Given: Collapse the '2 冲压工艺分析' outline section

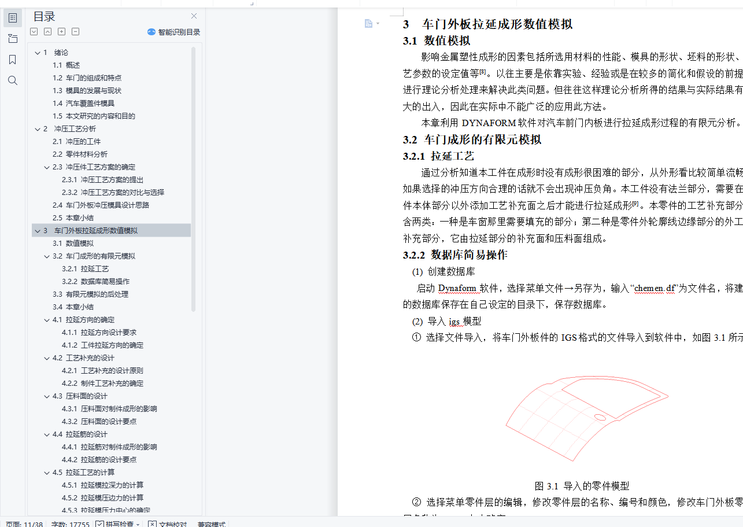Looking at the screenshot, I should pos(38,129).
